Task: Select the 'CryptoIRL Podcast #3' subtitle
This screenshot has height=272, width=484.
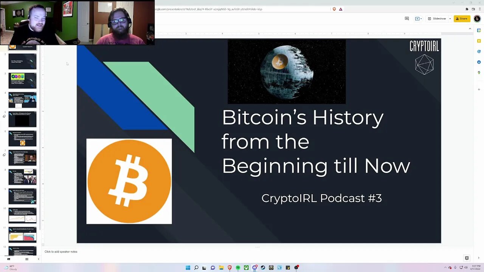Action: [x=321, y=198]
